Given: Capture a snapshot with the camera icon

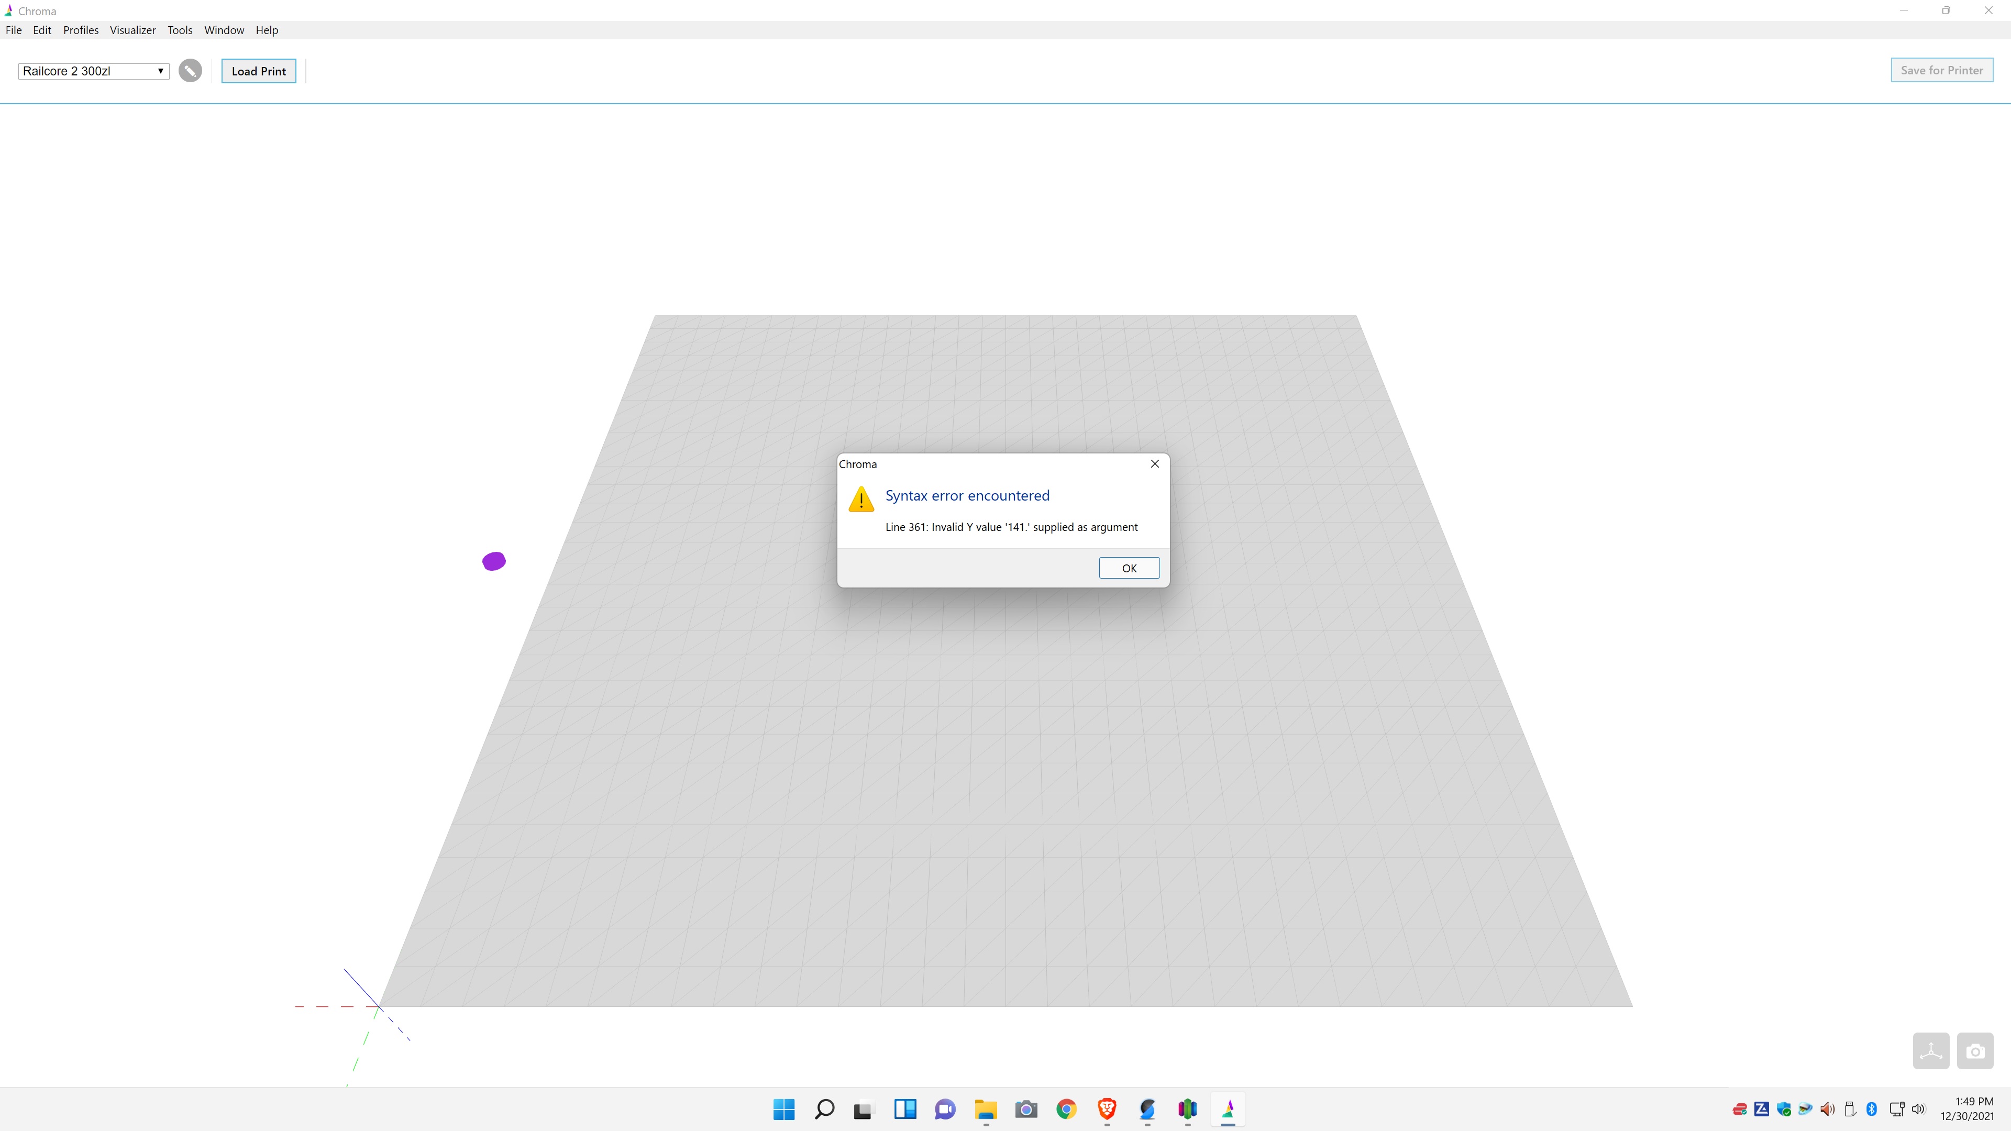Looking at the screenshot, I should [1976, 1050].
